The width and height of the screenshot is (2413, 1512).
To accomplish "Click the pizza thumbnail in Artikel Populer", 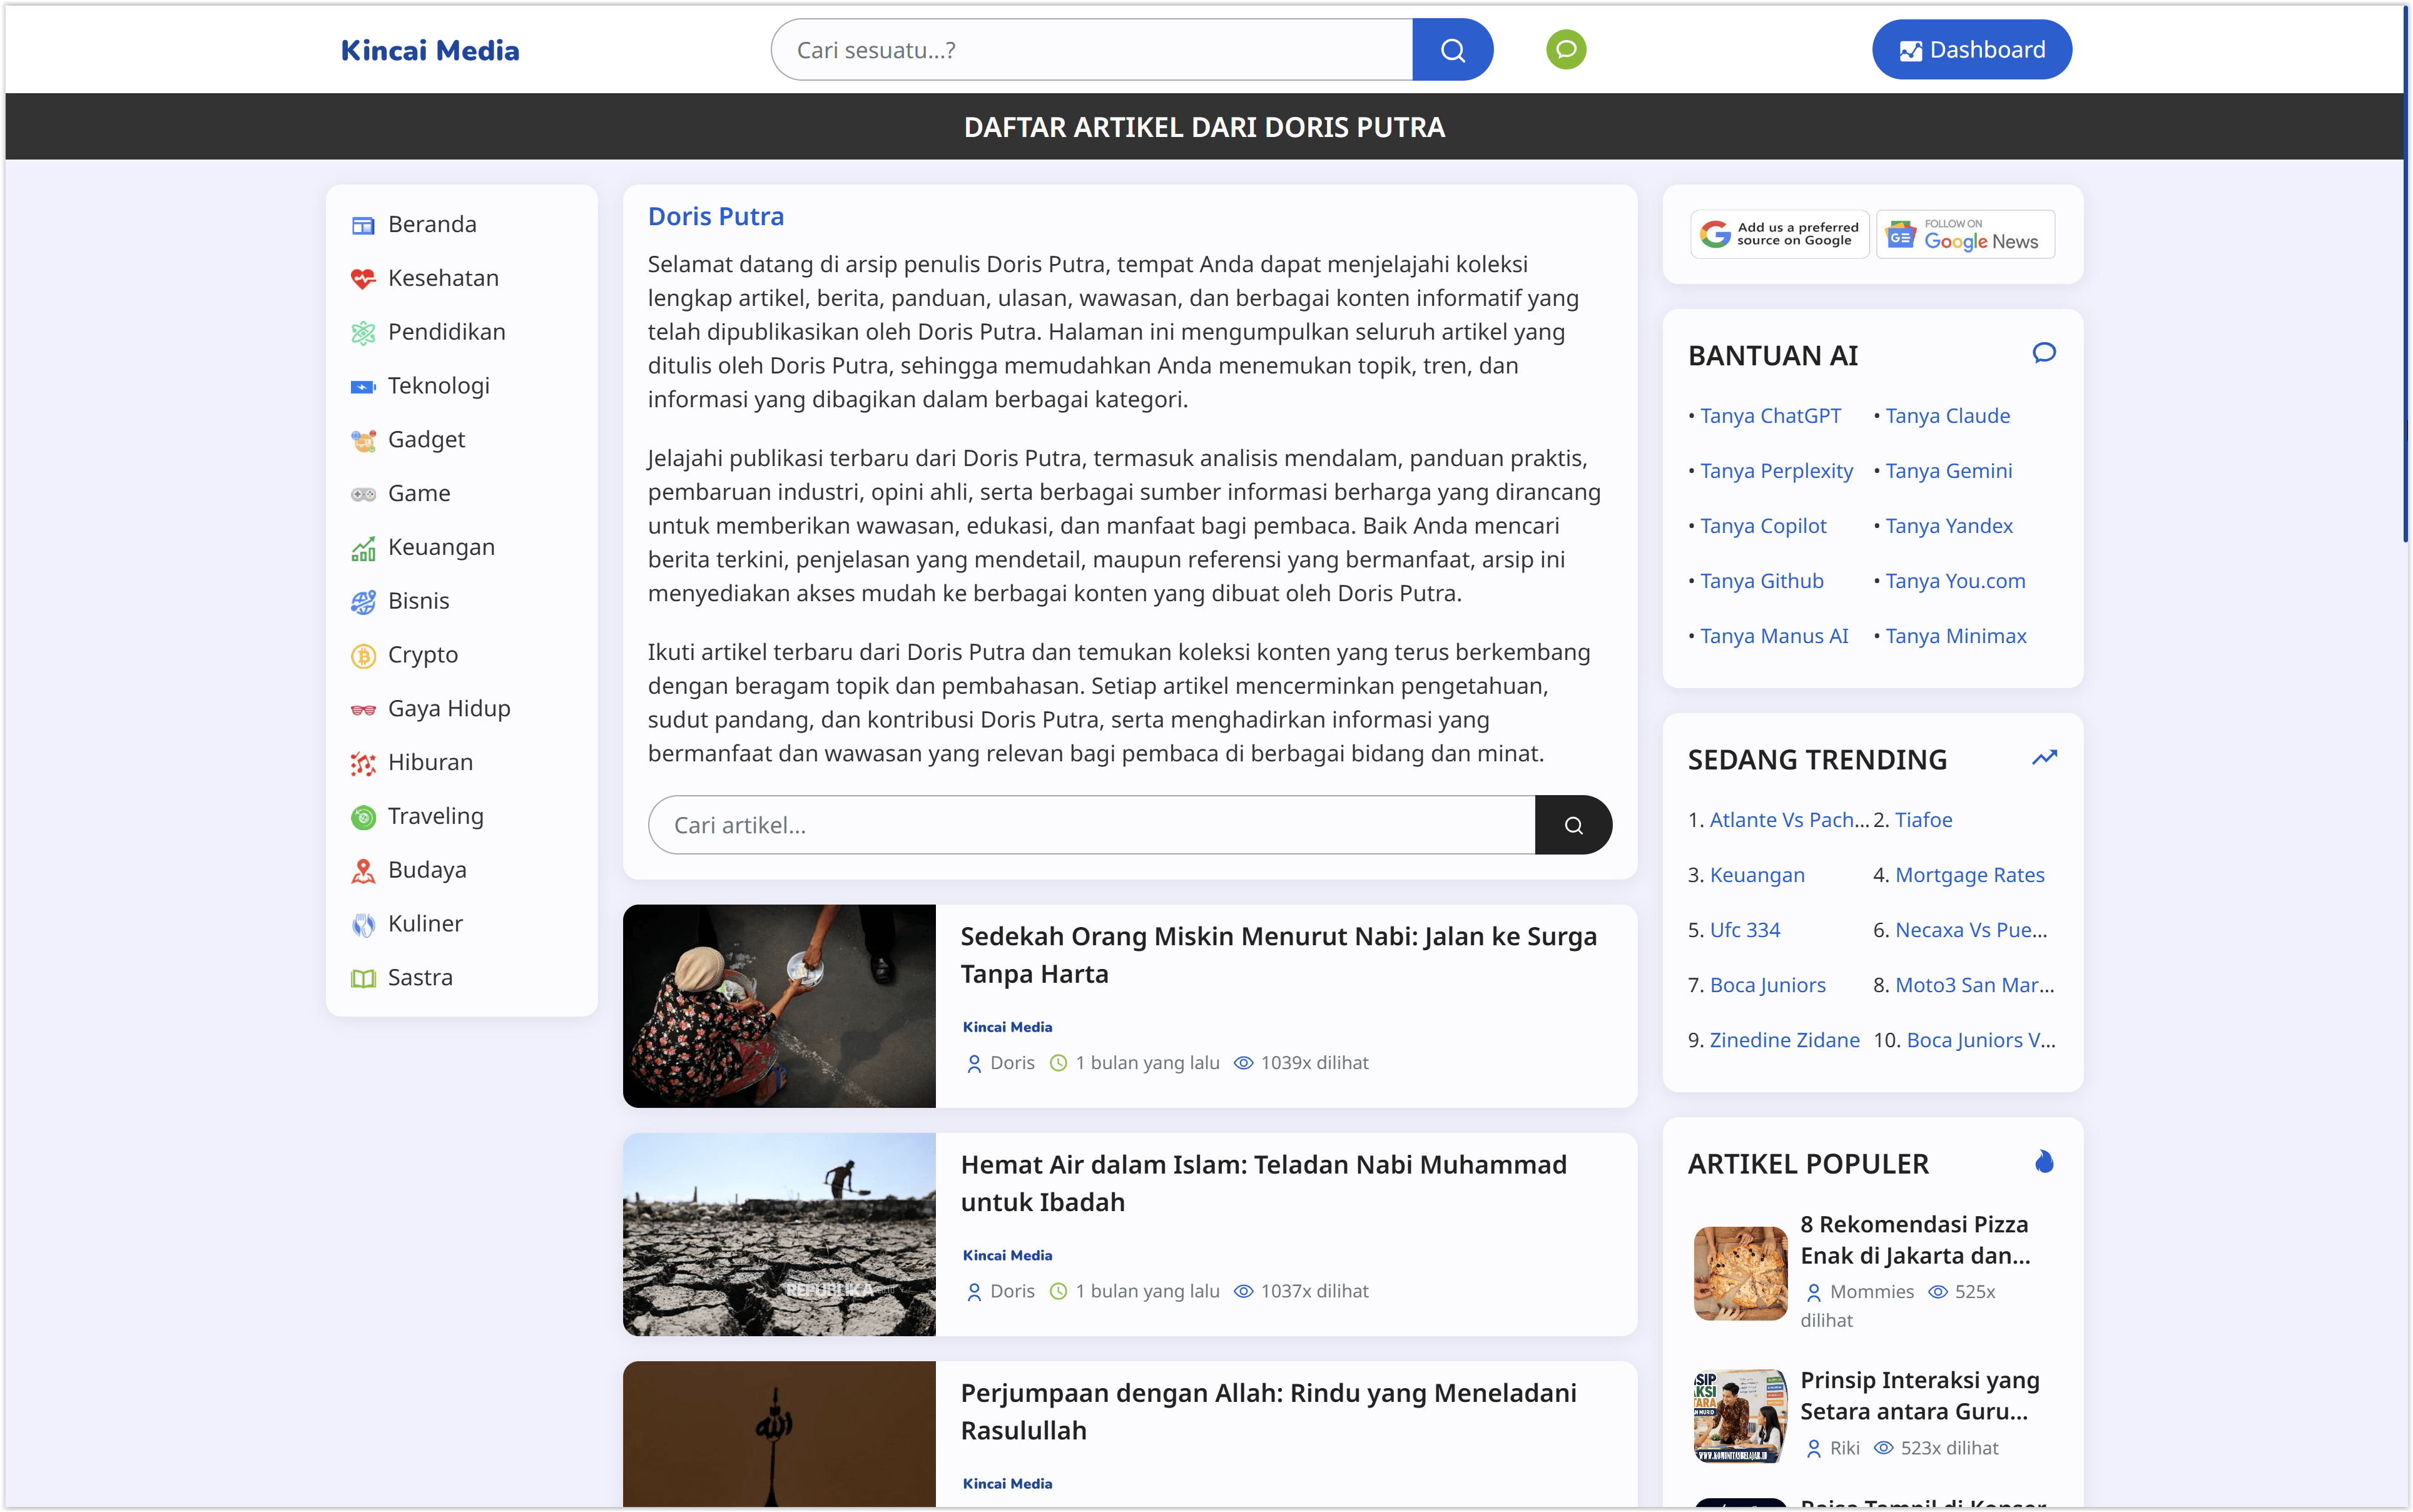I will tap(1740, 1273).
